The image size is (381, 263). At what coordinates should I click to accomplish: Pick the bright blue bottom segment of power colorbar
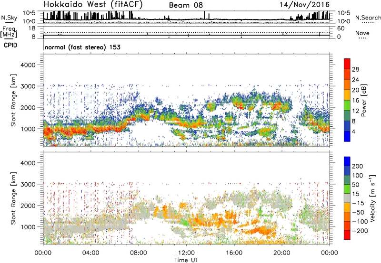pyautogui.click(x=347, y=136)
